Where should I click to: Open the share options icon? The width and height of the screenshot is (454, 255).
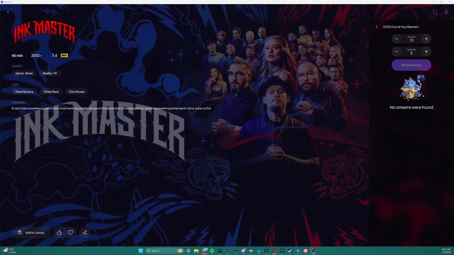click(x=85, y=233)
